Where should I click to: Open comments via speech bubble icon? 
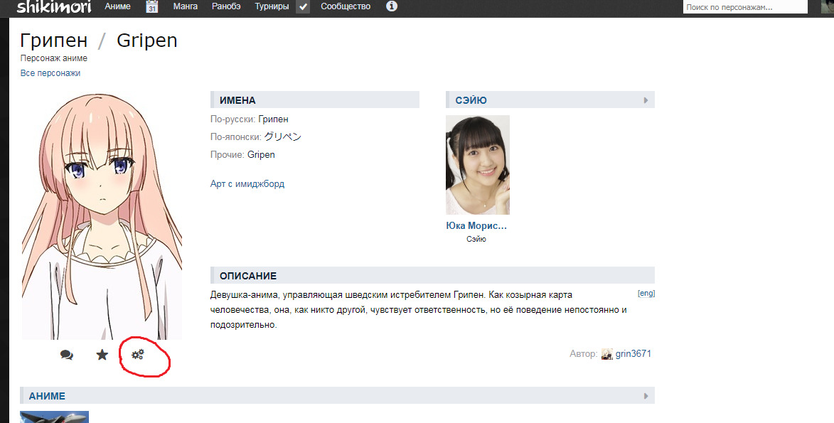pos(67,355)
